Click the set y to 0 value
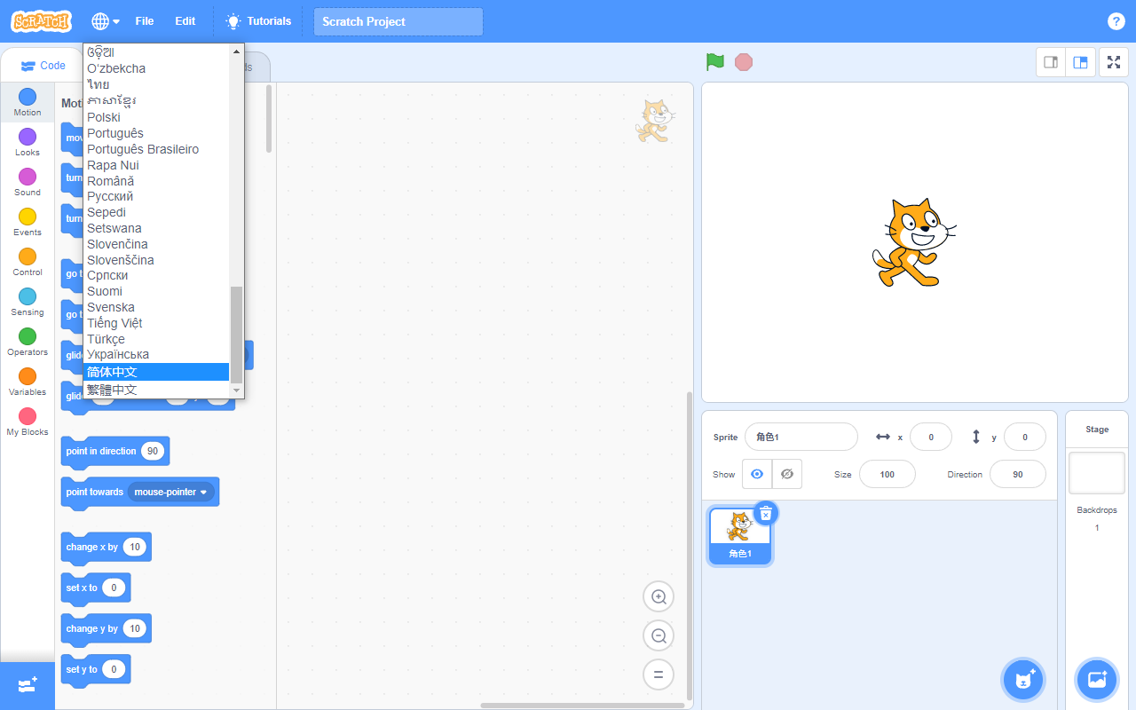This screenshot has width=1136, height=710. [114, 669]
